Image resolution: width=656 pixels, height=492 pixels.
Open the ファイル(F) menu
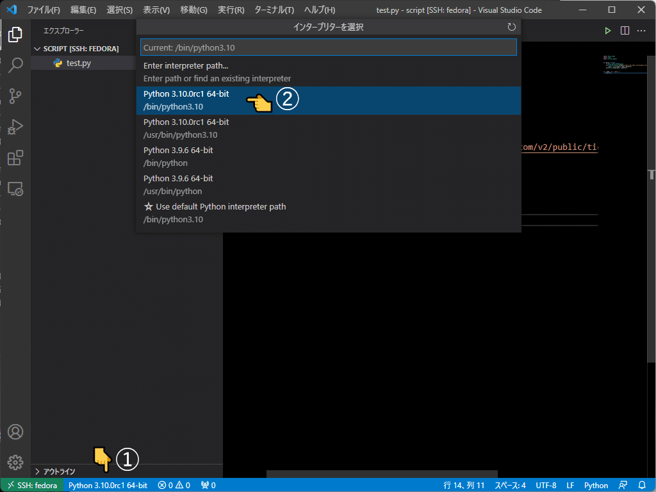pos(44,10)
